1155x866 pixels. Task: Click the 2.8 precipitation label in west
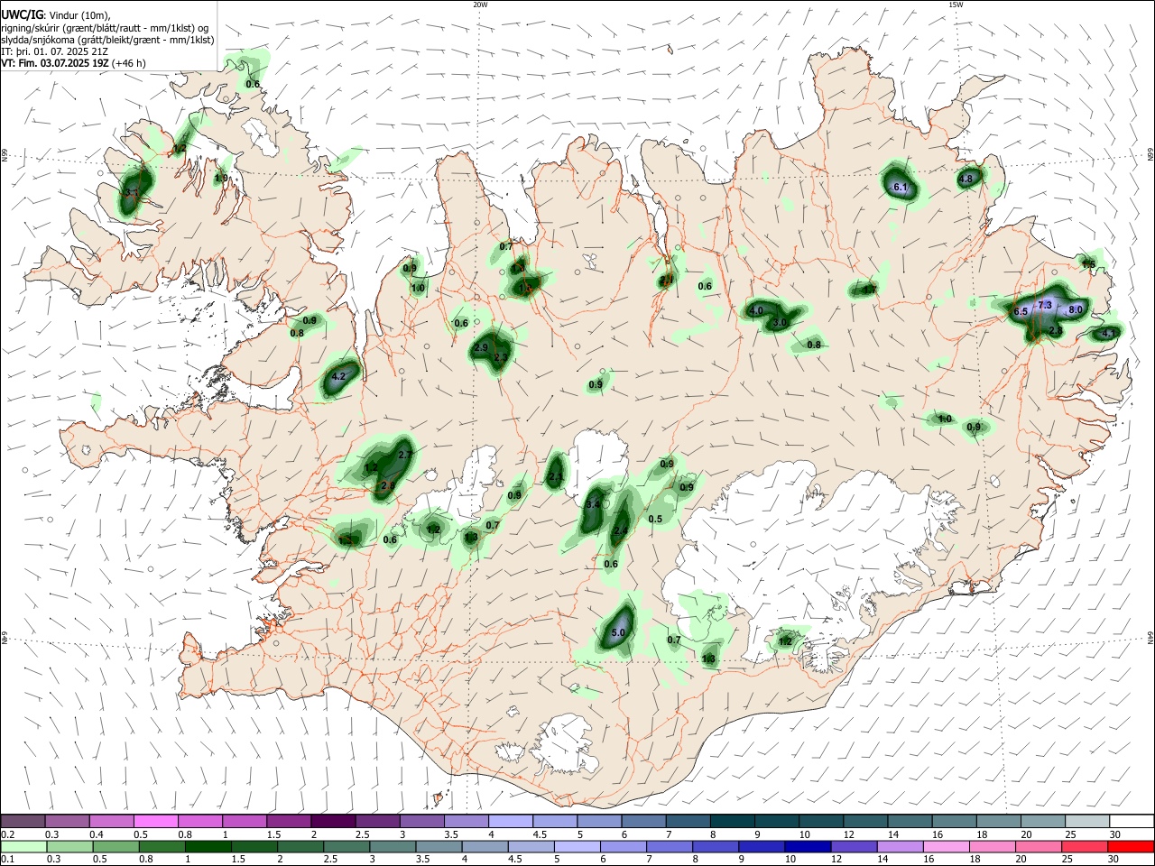point(388,485)
